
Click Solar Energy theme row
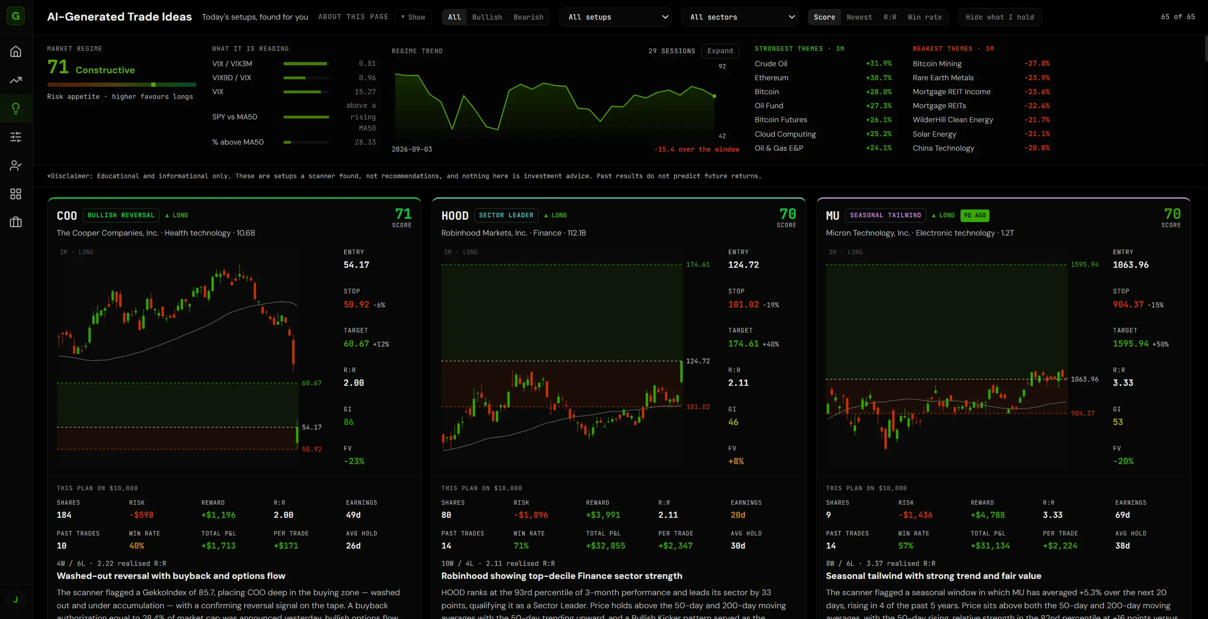(981, 134)
